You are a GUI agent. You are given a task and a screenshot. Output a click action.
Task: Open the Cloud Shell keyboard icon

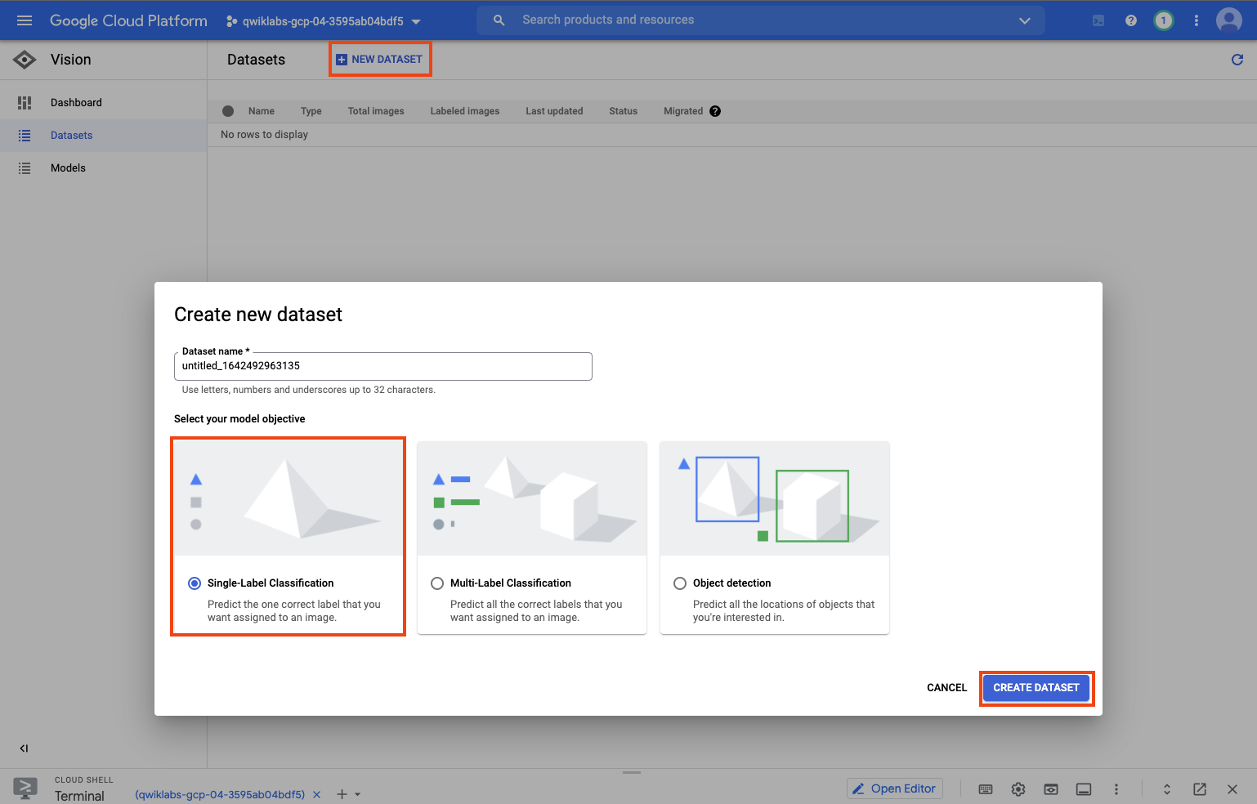pyautogui.click(x=986, y=789)
